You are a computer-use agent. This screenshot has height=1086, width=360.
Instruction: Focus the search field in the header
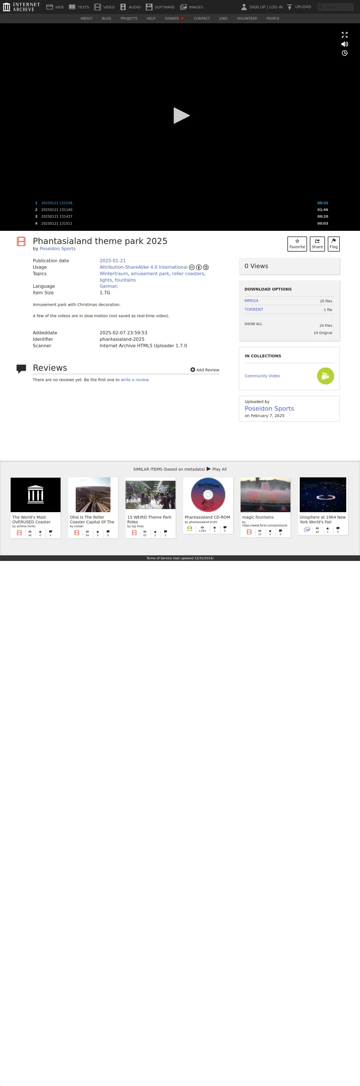pos(336,7)
